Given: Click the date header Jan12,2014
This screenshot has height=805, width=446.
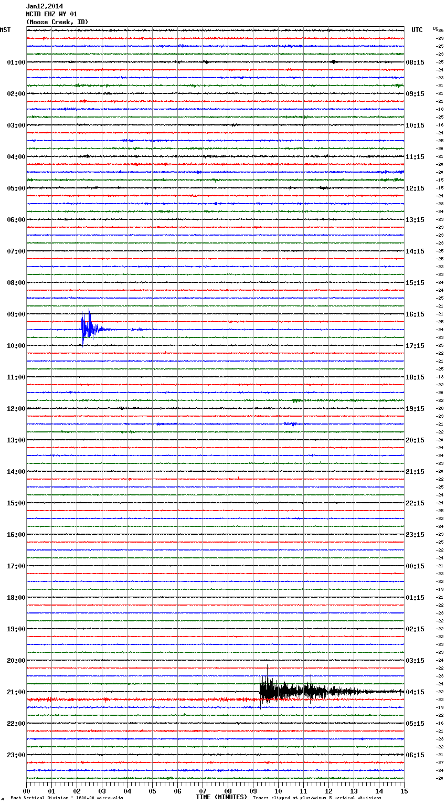Looking at the screenshot, I should (x=45, y=6).
